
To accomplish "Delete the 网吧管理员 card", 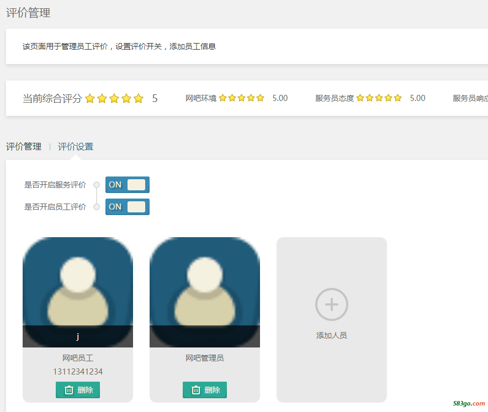I will [205, 390].
